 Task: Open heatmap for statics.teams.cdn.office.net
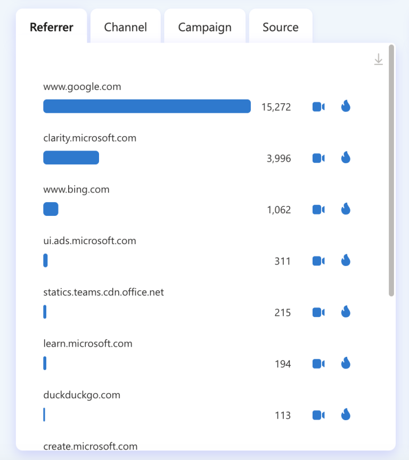click(x=346, y=312)
